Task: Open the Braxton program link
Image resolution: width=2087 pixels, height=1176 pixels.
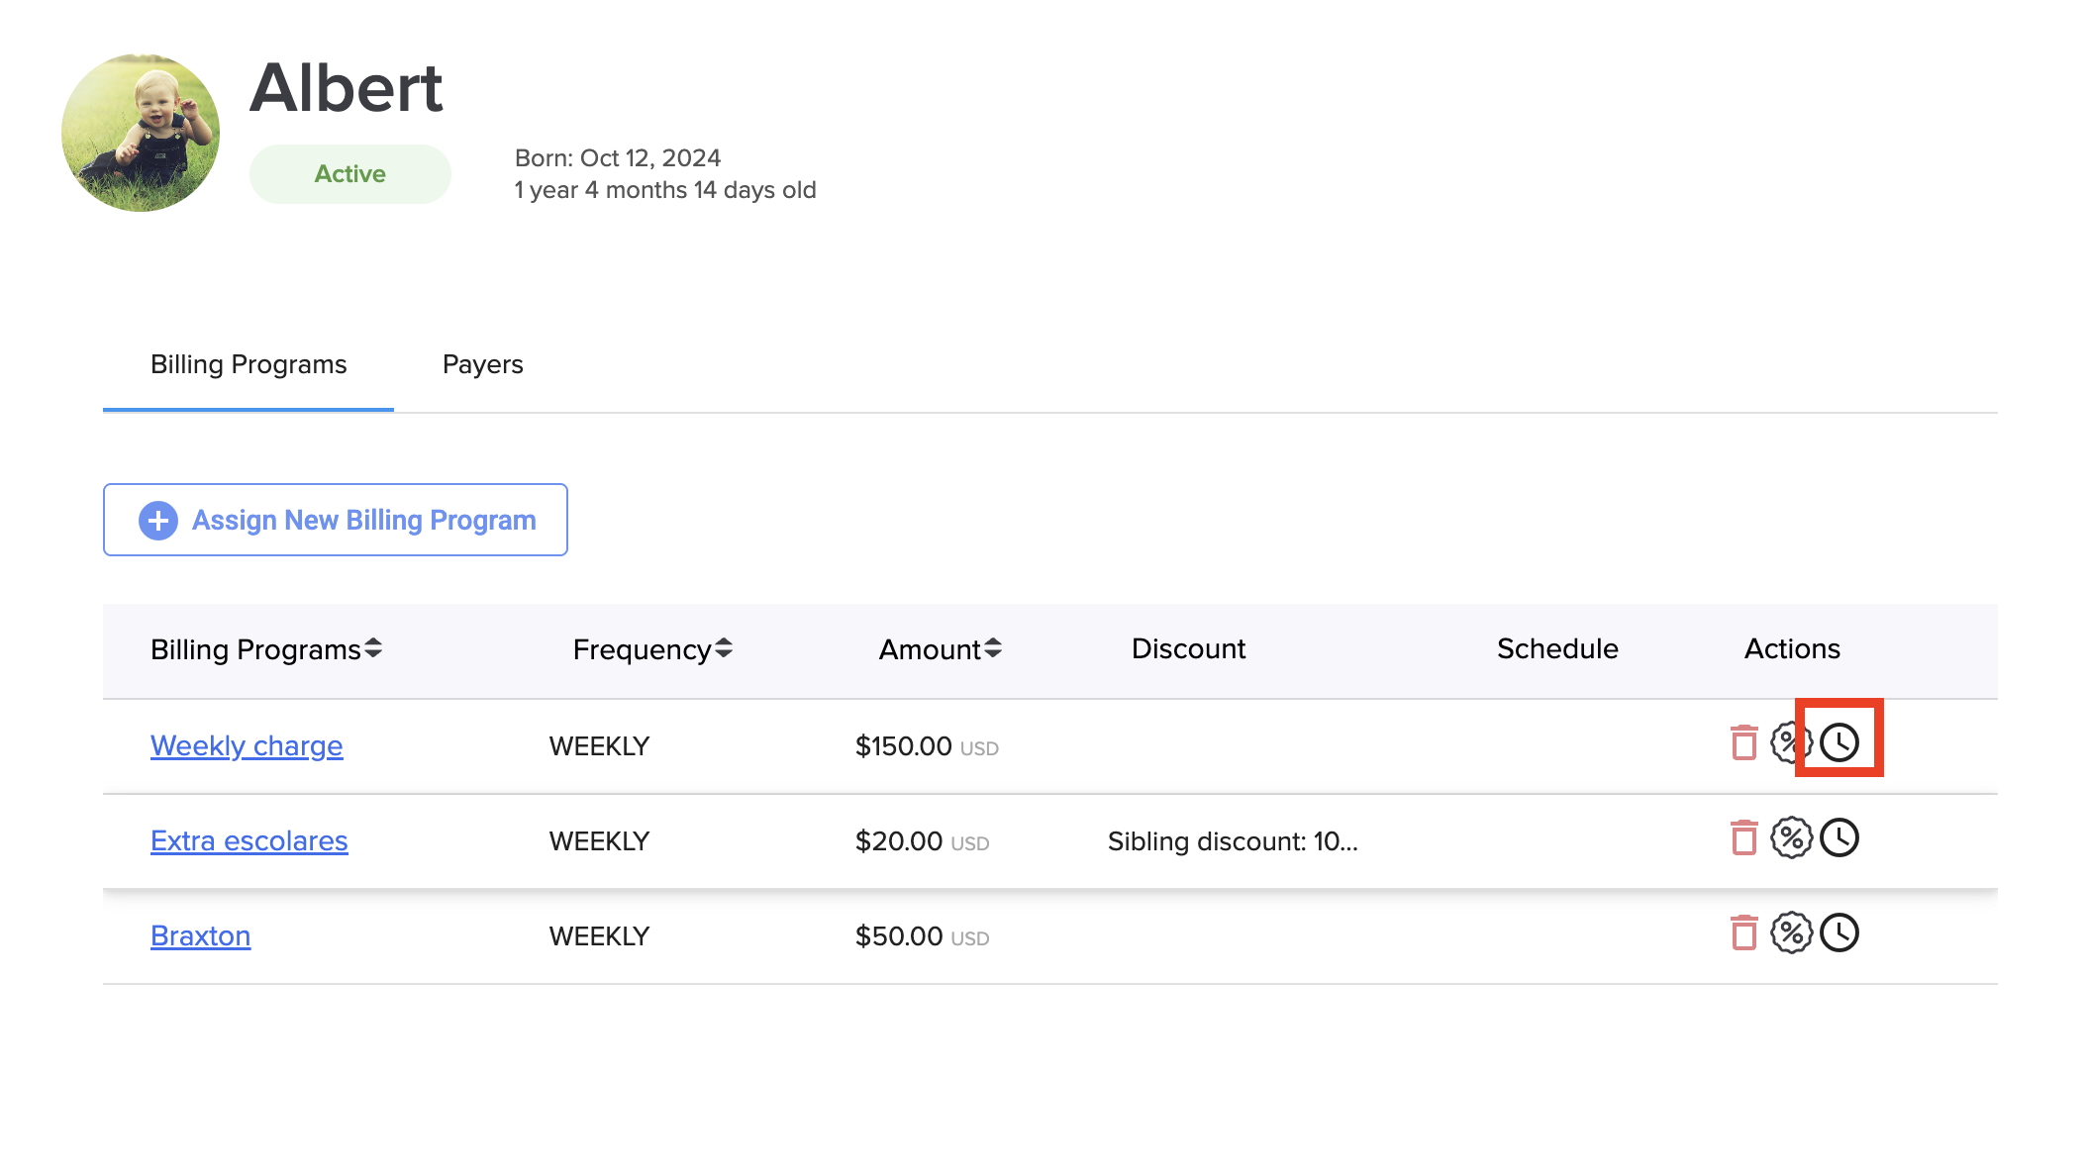Action: [x=201, y=935]
